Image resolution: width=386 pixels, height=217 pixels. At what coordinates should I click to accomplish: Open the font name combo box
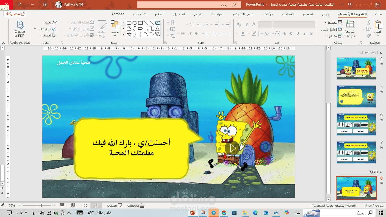click(x=294, y=25)
